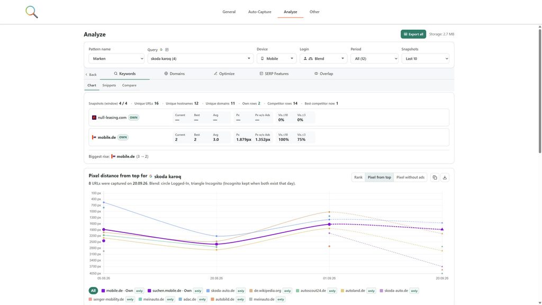Click the Export all button
This screenshot has height=305, width=542.
click(413, 34)
